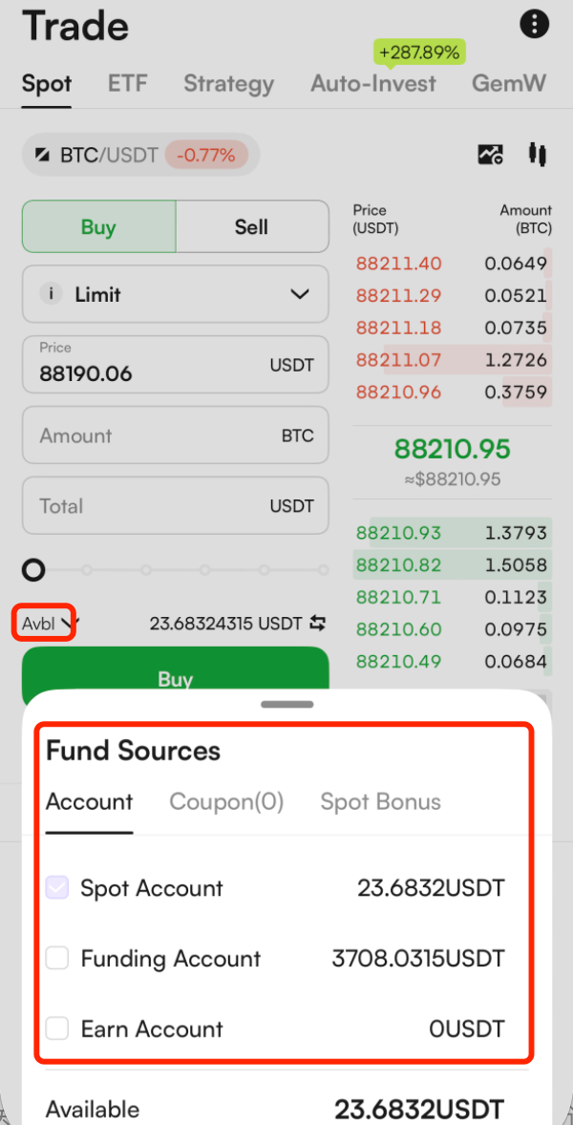Expand the Avbl fund source dropdown
The image size is (573, 1125).
pyautogui.click(x=46, y=625)
